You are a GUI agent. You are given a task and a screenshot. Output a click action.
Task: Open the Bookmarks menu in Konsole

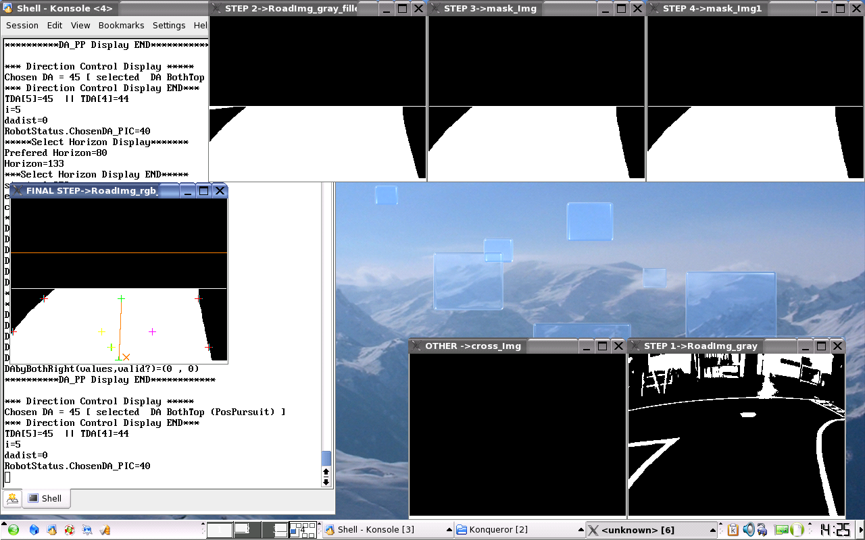tap(122, 25)
